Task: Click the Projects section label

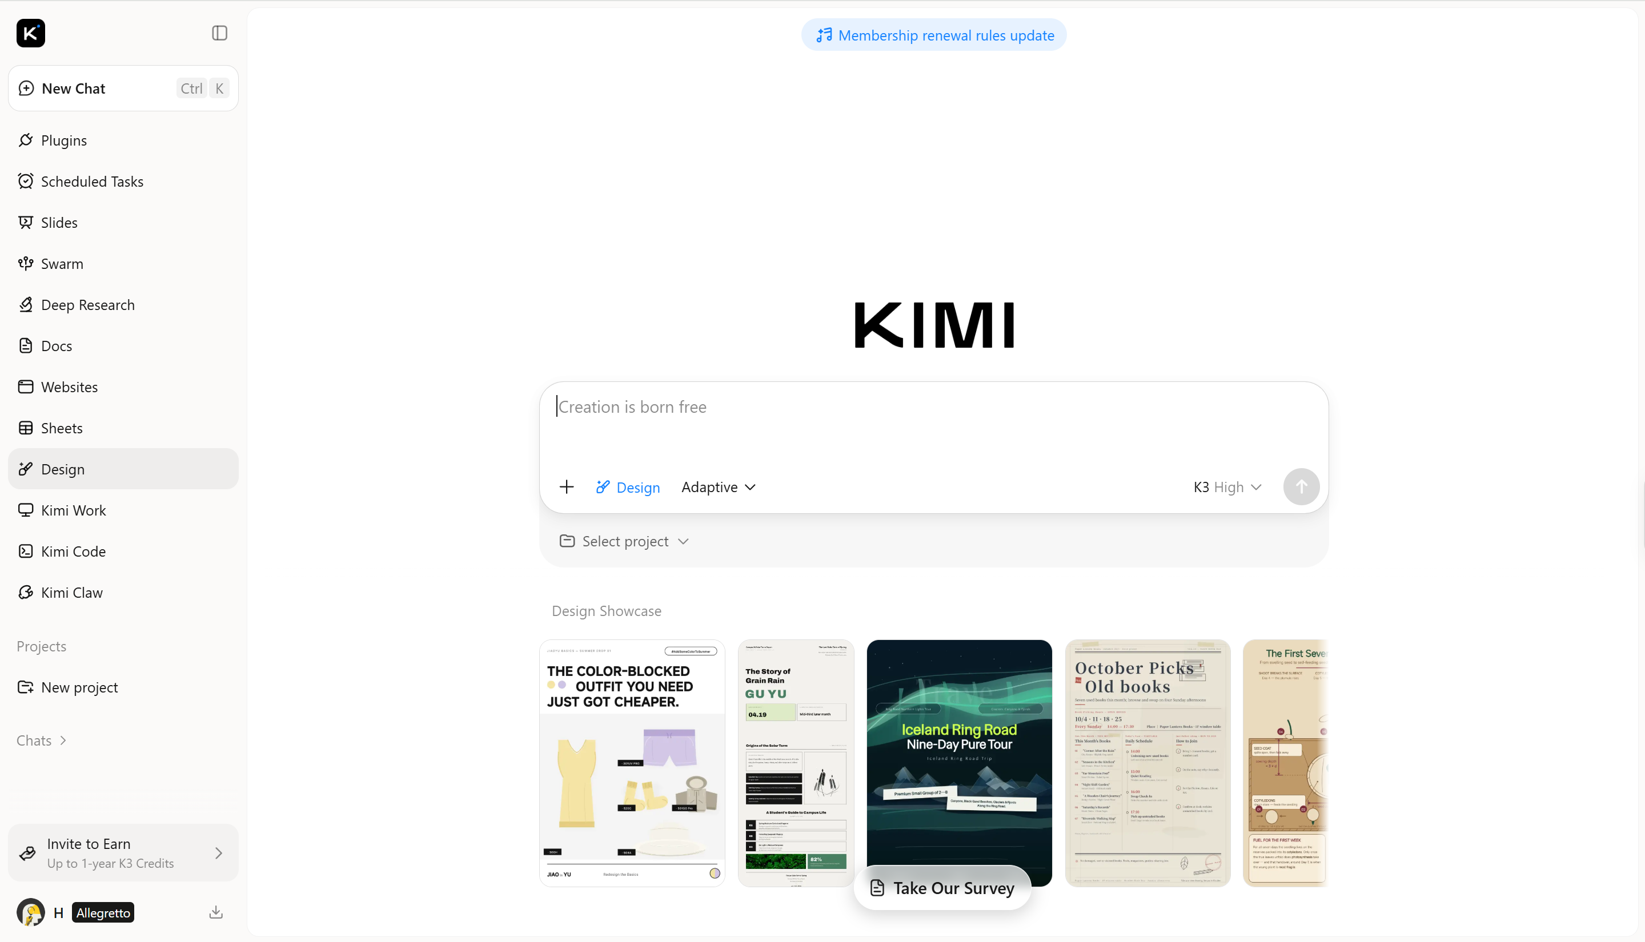Action: point(42,646)
